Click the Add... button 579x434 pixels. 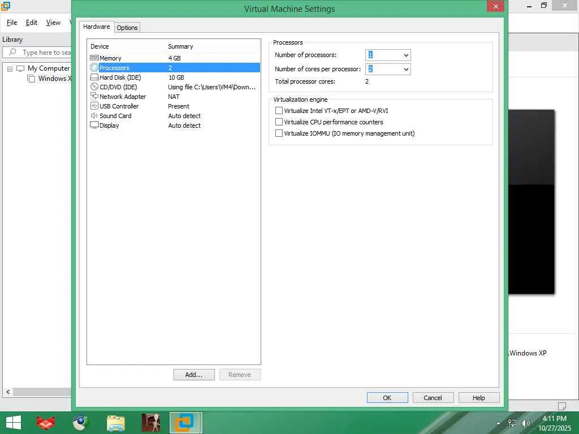point(194,375)
